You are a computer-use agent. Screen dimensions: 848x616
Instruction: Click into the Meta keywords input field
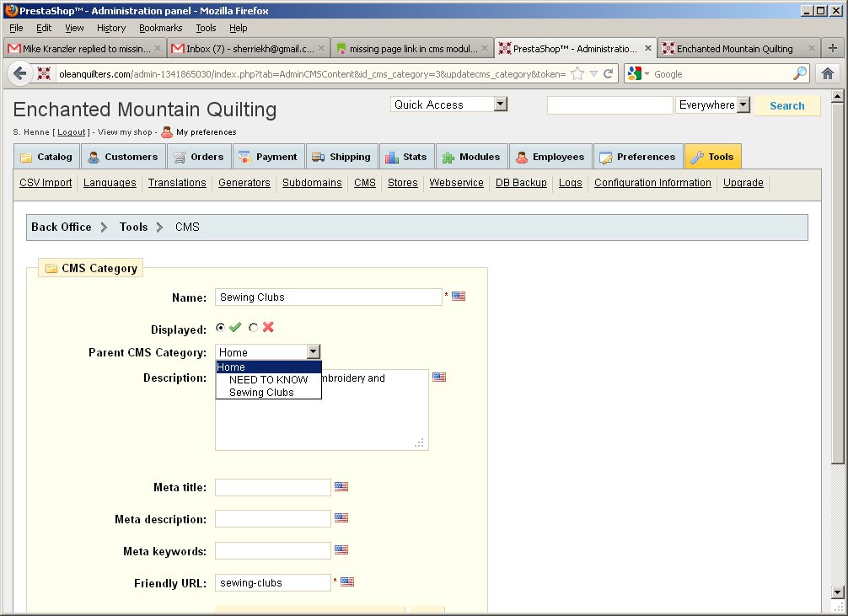tap(273, 551)
